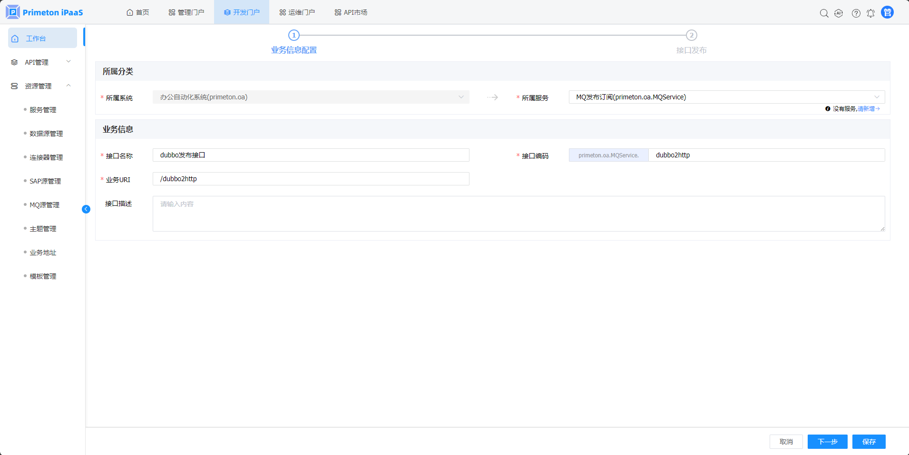Open the 所属系统 dropdown

click(x=311, y=97)
